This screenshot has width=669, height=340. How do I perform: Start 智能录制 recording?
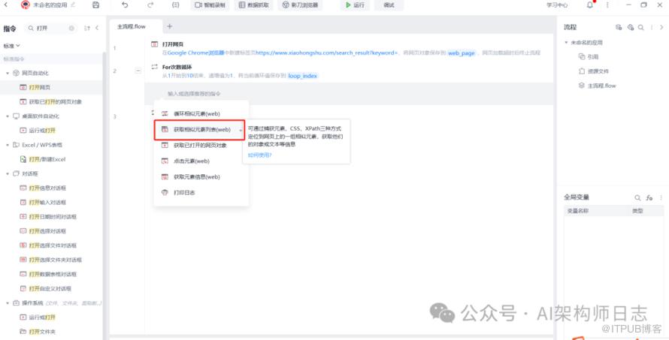point(210,5)
